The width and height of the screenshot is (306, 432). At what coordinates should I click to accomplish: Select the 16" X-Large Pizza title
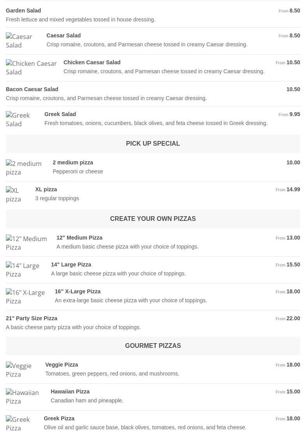click(x=78, y=291)
